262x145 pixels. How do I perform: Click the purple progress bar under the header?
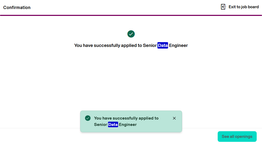(x=131, y=15)
